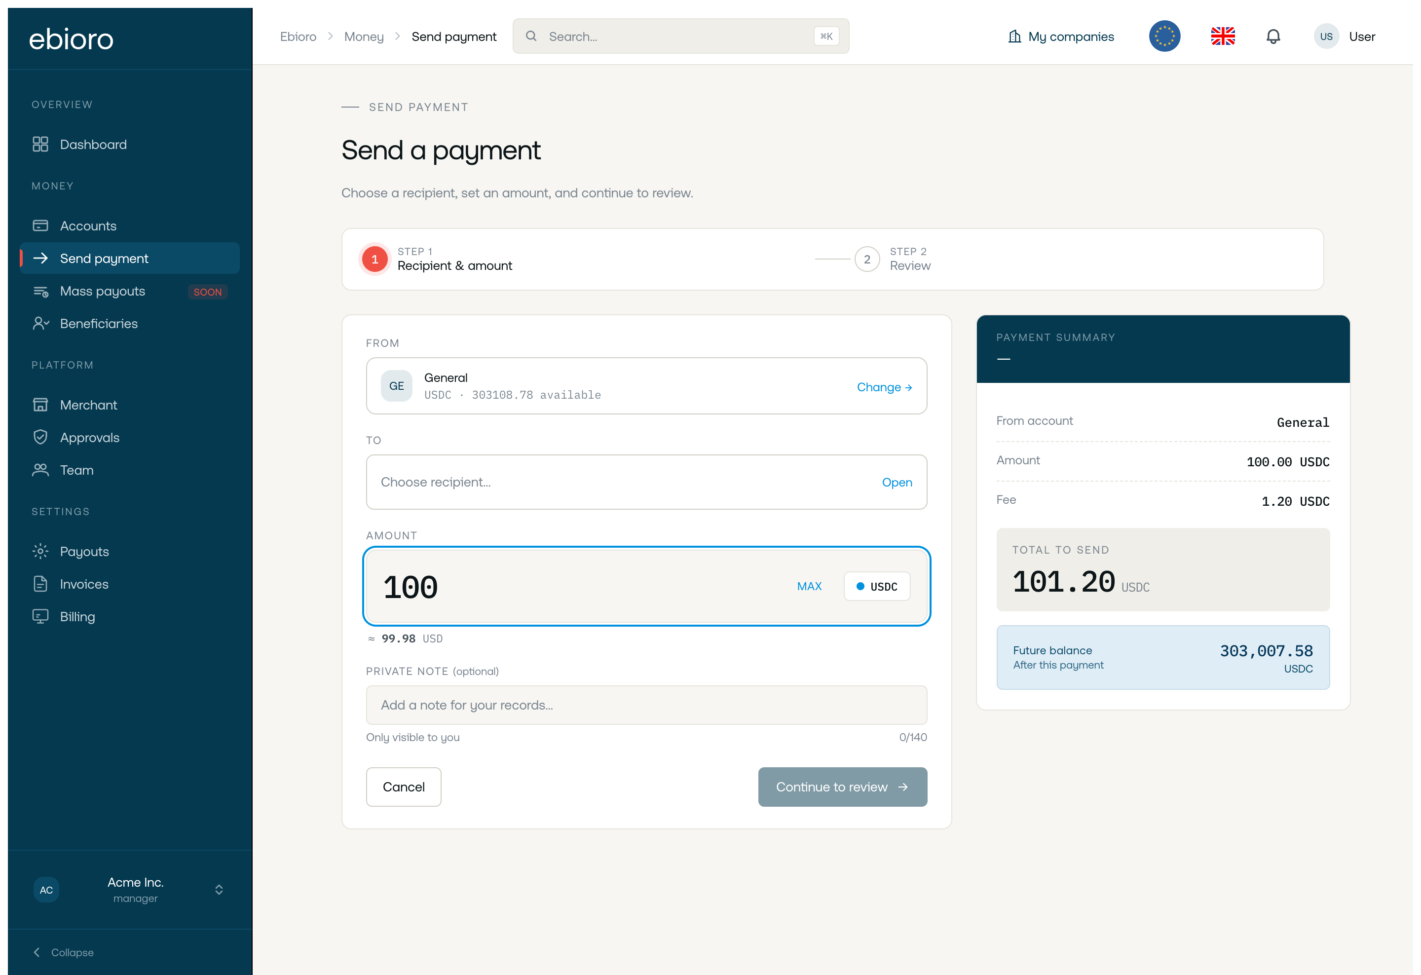Click the EU flag region icon
The width and height of the screenshot is (1421, 975).
coord(1164,36)
